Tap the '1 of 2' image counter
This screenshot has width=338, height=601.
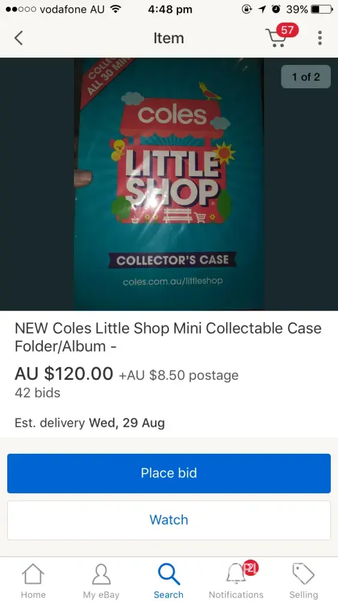306,77
